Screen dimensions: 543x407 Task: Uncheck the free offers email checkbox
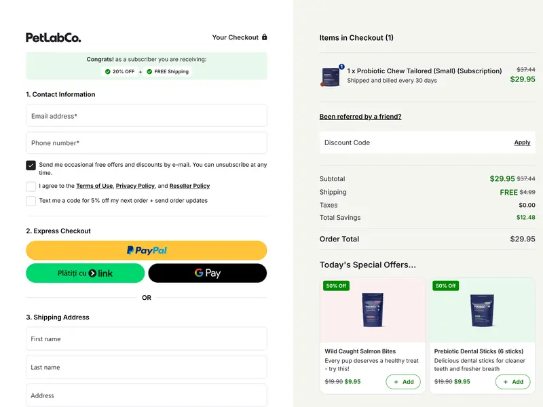[x=31, y=166]
